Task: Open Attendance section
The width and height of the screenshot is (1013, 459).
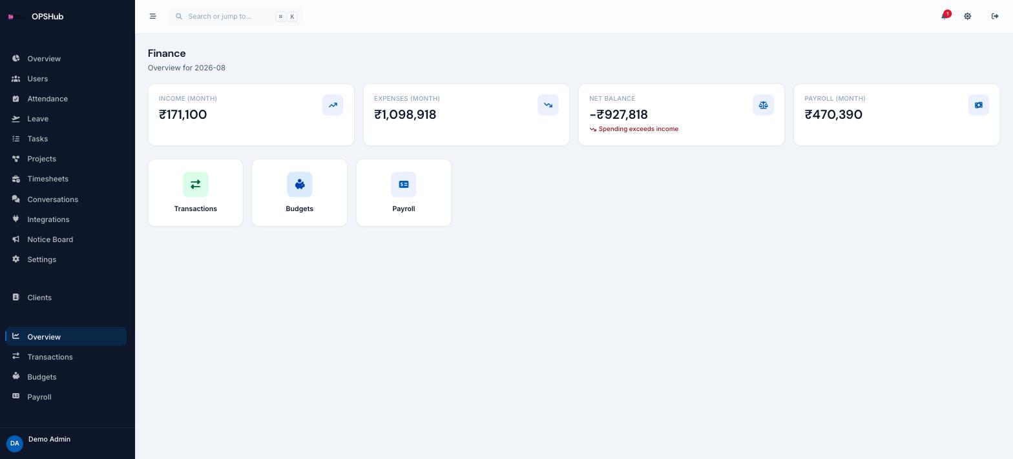Action: [66, 99]
